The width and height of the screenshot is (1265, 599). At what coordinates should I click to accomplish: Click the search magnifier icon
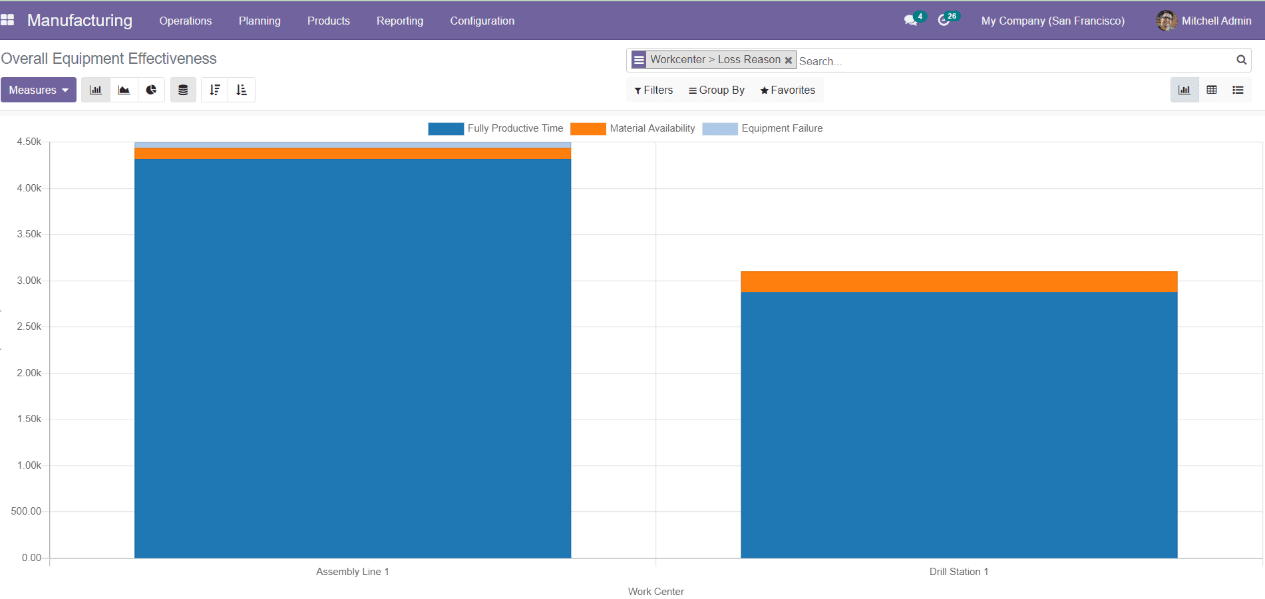pyautogui.click(x=1241, y=59)
